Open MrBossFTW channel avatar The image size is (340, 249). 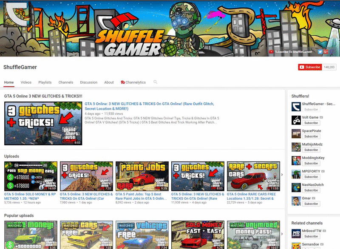pos(296,234)
